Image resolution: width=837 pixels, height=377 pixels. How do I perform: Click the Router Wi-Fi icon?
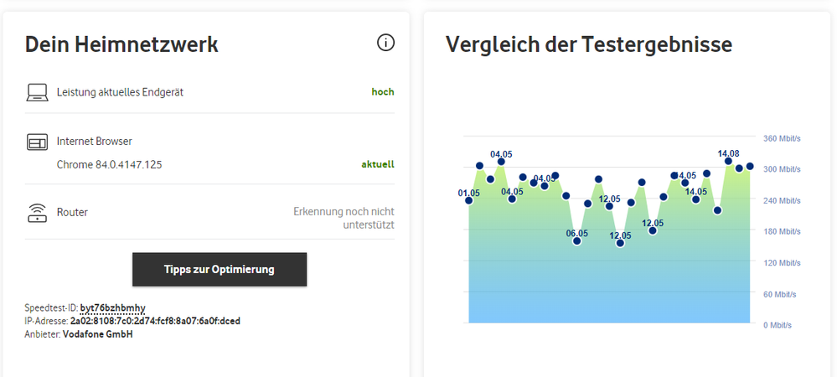pos(37,212)
